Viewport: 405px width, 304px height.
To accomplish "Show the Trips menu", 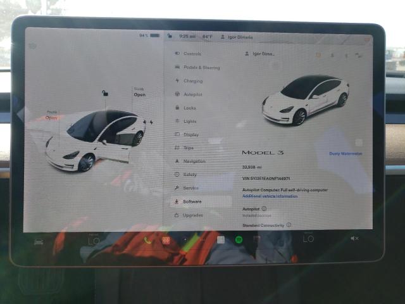I will tap(184, 148).
